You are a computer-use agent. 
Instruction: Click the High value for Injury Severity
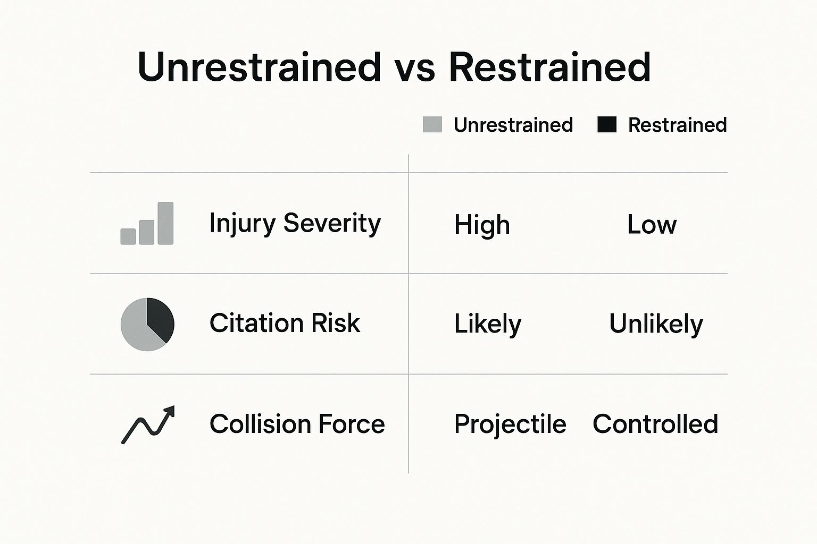tap(482, 224)
